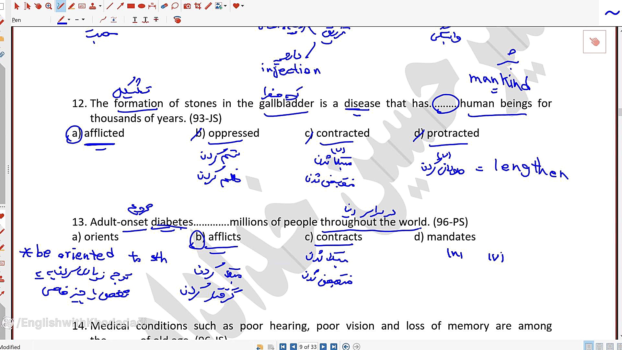Open the stamp tool dropdown arrow

point(100,6)
